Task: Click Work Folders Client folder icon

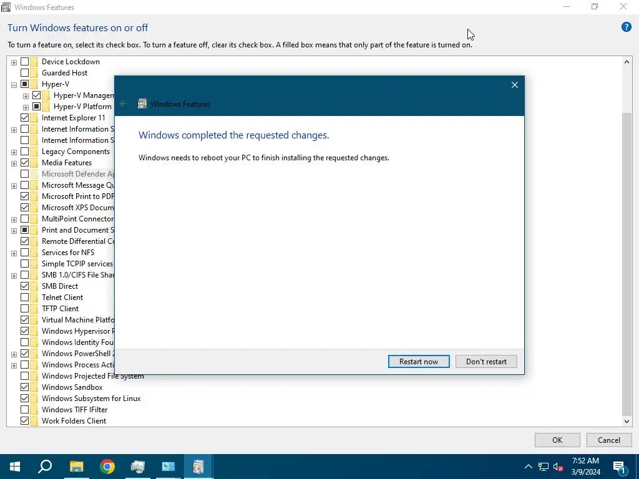Action: click(x=34, y=421)
